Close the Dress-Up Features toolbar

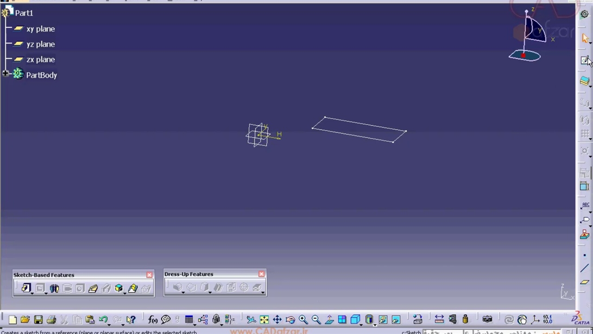[262, 274]
